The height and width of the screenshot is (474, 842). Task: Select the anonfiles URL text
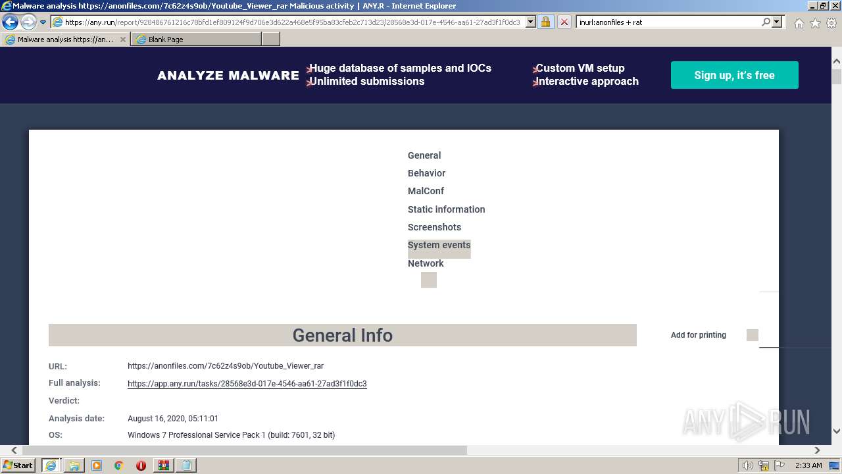(x=226, y=366)
